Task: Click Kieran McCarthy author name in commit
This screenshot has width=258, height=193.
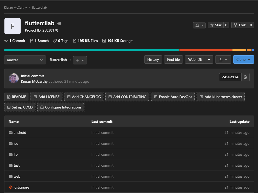Action: (x=34, y=81)
